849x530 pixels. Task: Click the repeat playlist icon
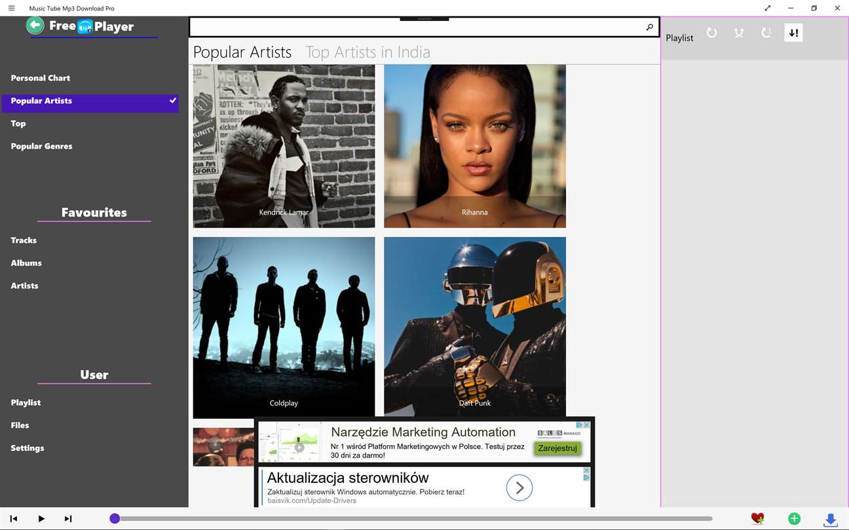711,33
